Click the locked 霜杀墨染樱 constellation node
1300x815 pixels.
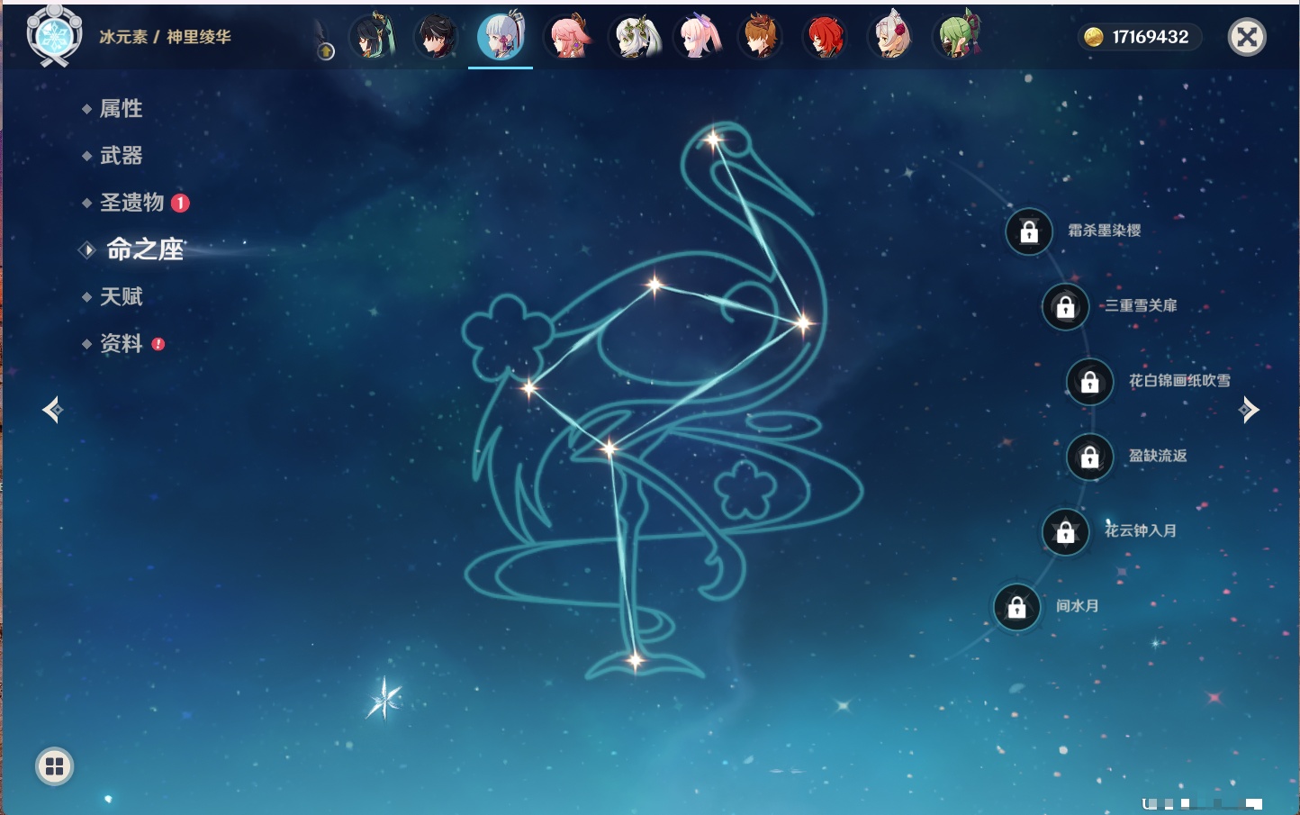click(1029, 232)
